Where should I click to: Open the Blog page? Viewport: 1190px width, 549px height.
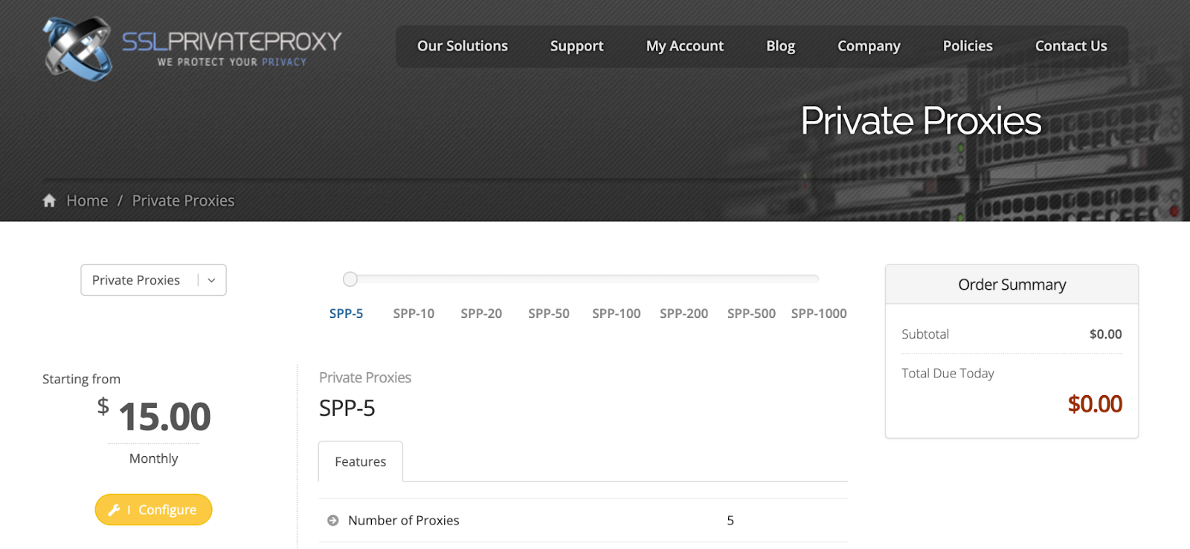tap(781, 46)
